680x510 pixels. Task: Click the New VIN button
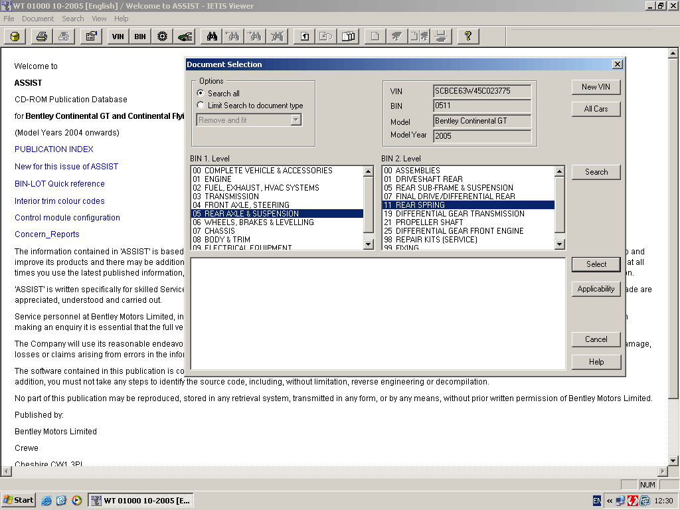pos(596,87)
